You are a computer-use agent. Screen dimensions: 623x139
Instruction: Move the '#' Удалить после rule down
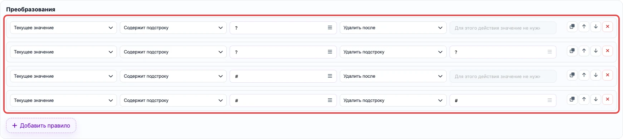(x=596, y=75)
